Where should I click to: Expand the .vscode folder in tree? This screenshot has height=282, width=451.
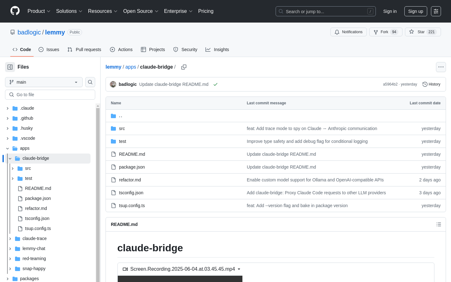8,138
